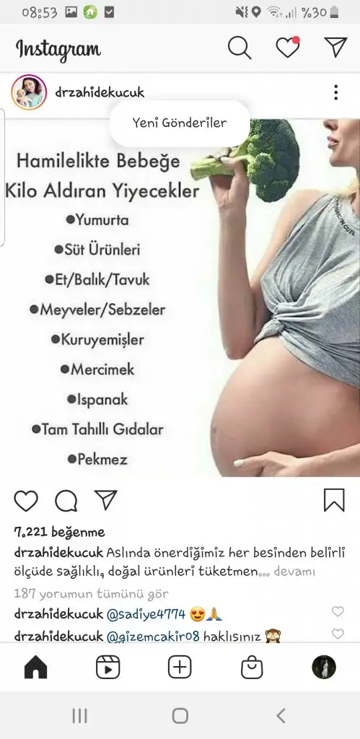Open drzahidekucuk profile picture story
The width and height of the screenshot is (360, 739).
tap(29, 92)
